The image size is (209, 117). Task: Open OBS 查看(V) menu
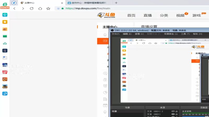pos(139,34)
